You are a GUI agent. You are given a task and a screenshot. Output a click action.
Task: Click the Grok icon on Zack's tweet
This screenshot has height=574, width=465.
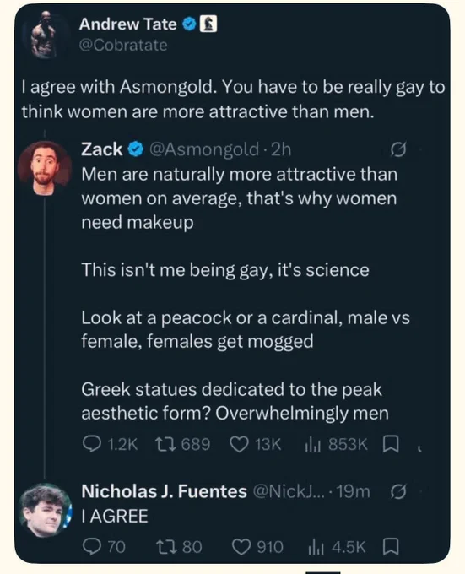click(x=398, y=149)
